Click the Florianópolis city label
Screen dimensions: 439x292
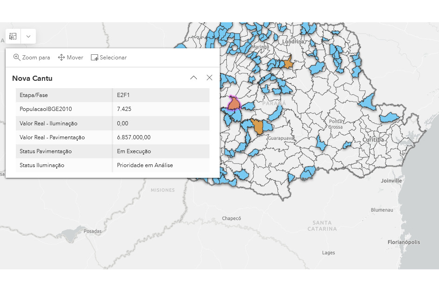click(x=404, y=242)
